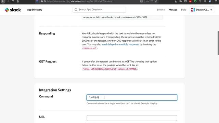
Task: Open the library bookshelf icon
Action: (181, 1)
